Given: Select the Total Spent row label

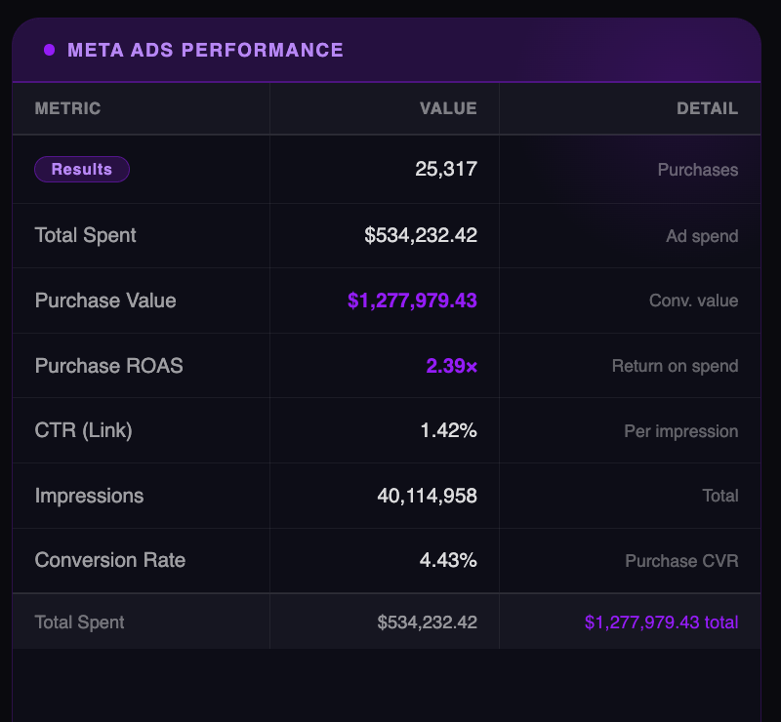Looking at the screenshot, I should point(85,235).
